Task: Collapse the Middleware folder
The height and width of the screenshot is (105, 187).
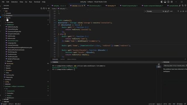Action: pyautogui.click(x=10, y=24)
